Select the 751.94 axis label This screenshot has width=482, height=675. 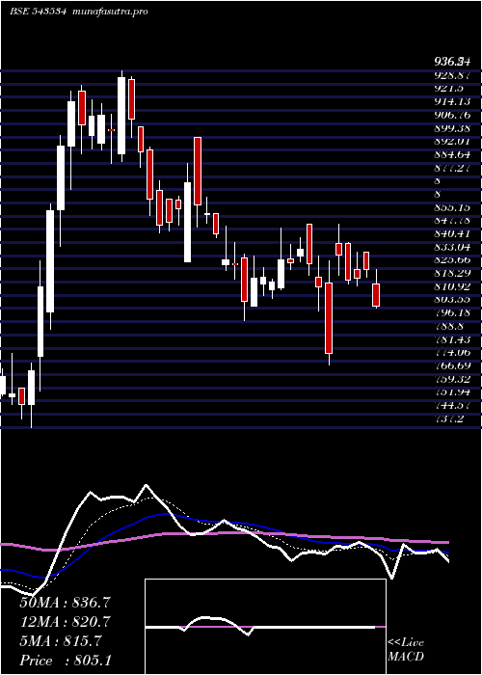(451, 392)
